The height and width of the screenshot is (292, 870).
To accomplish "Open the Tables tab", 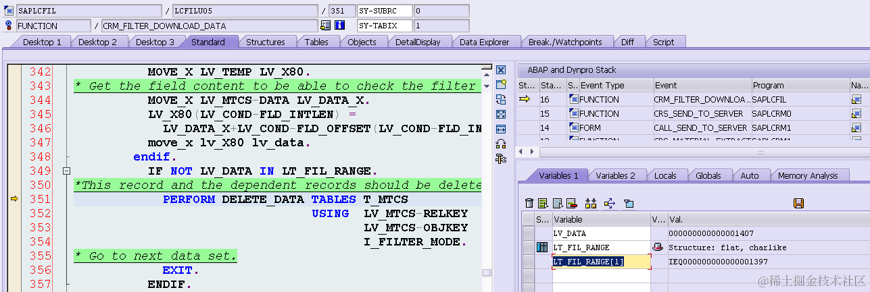I will point(316,42).
